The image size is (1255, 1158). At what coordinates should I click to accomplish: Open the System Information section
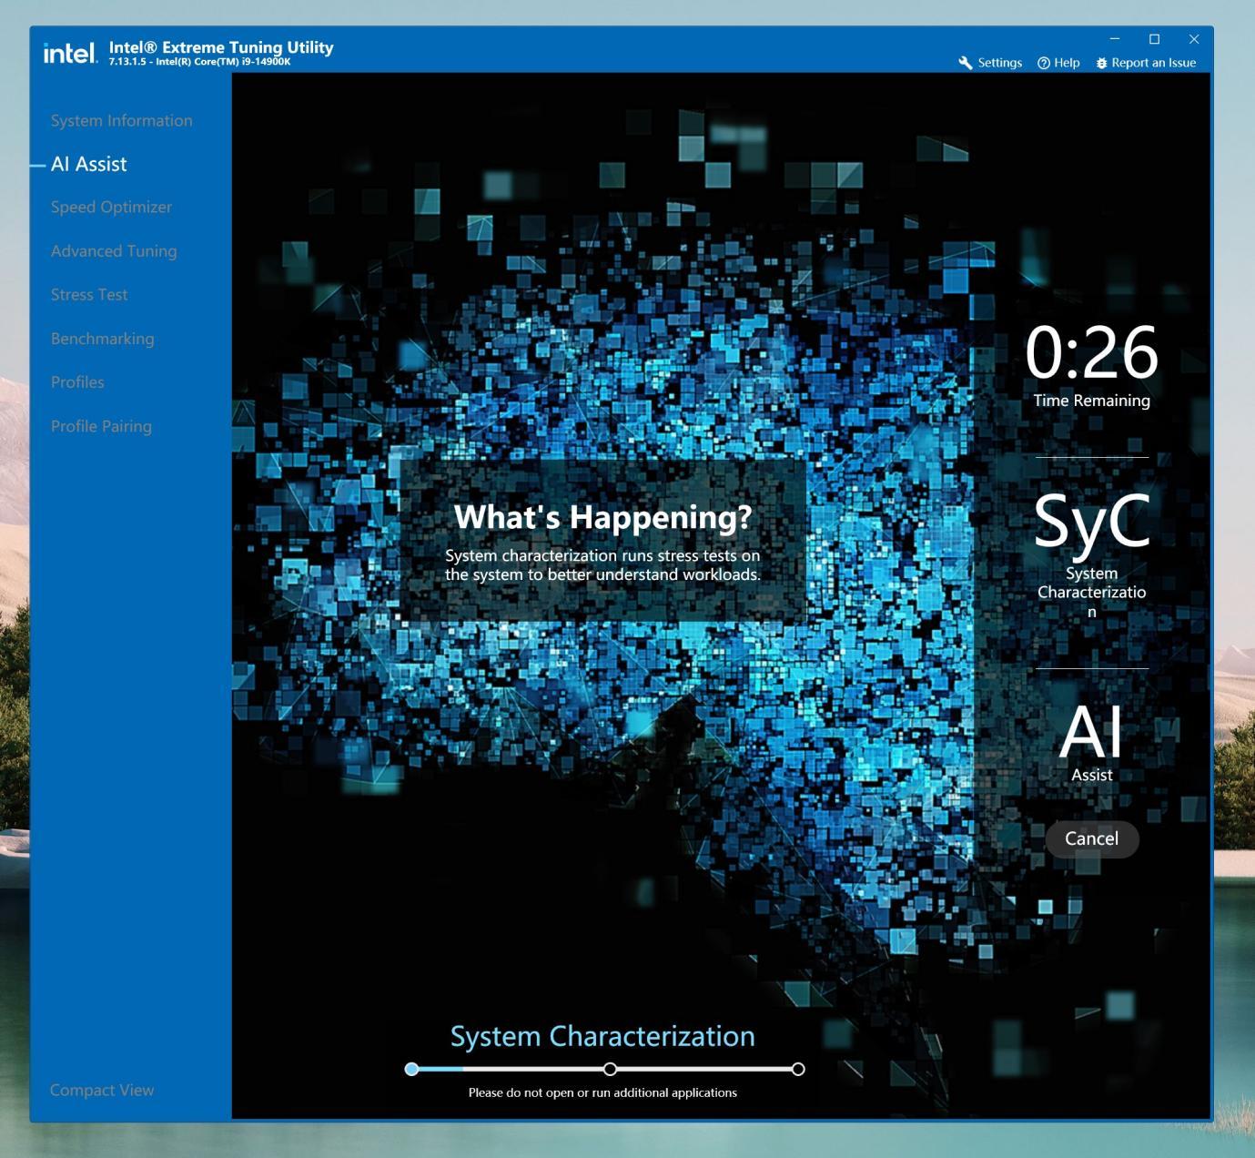tap(122, 120)
